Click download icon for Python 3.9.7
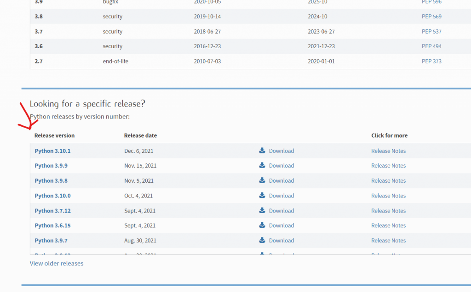 pos(262,240)
